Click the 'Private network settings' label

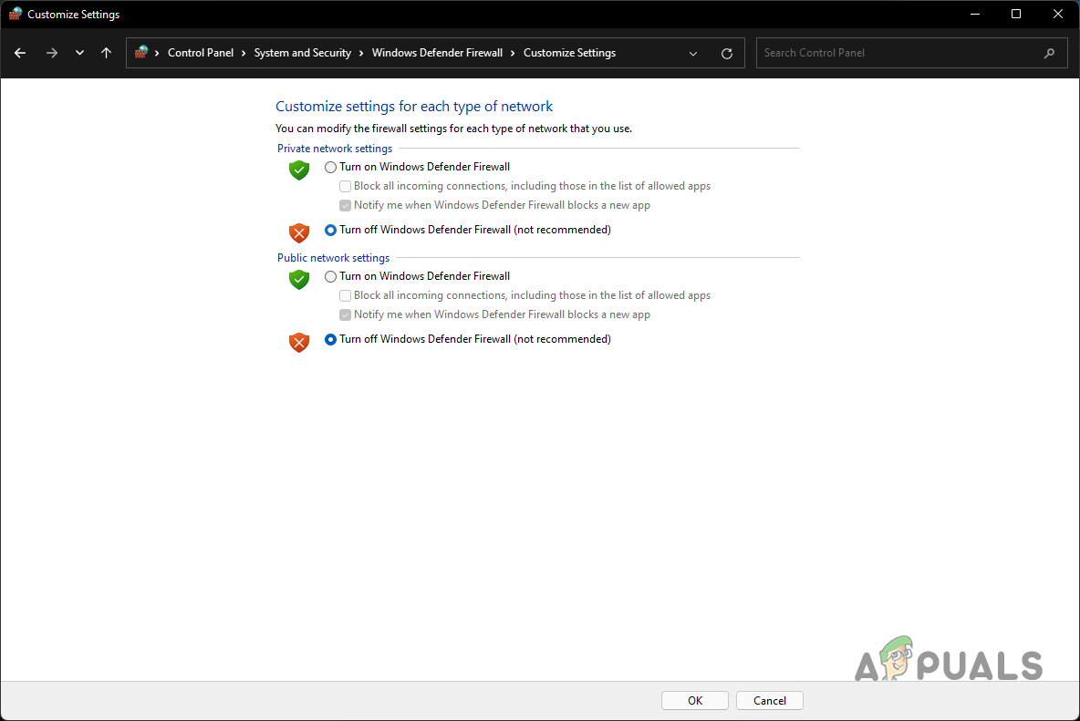coord(335,149)
